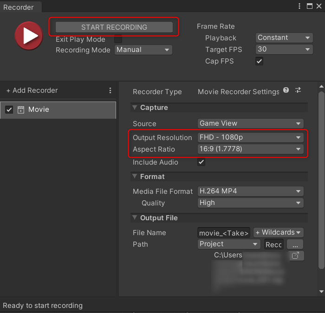The height and width of the screenshot is (313, 325).
Task: Click the Movie clapperboard icon
Action: (x=21, y=110)
